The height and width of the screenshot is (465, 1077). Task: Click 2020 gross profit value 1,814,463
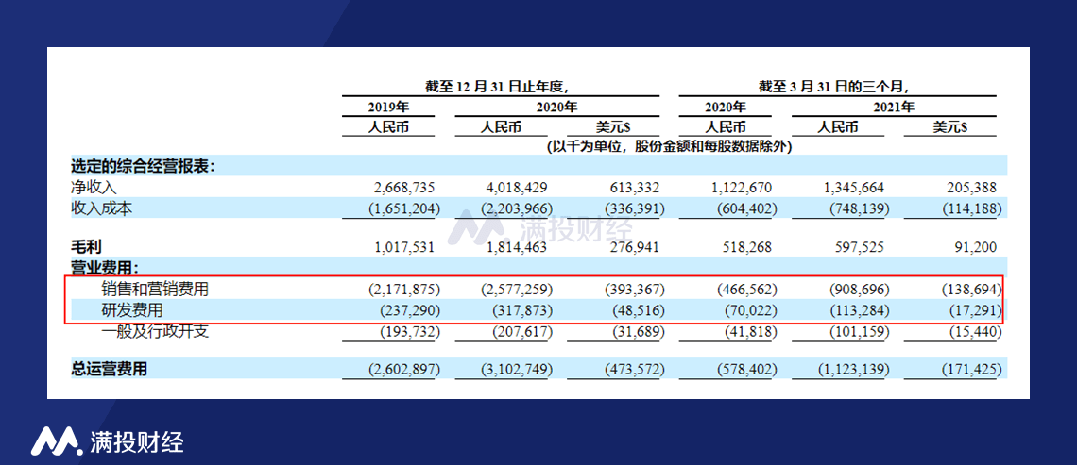point(515,247)
